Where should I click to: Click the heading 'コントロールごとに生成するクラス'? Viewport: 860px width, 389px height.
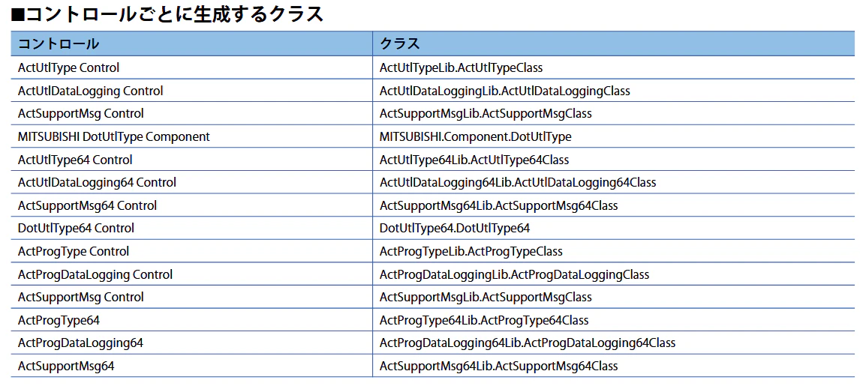coord(167,15)
